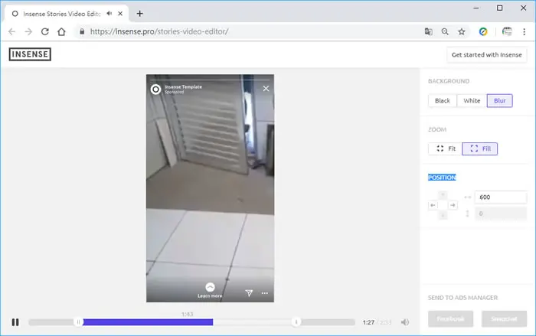Pause the video with the pause icon
Viewport: 536px width, 336px height.
click(x=15, y=322)
